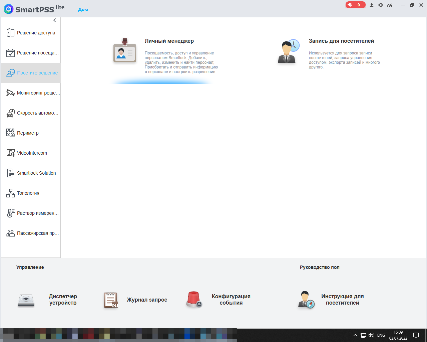
Task: Select Решение доступа menu item
Action: [x=31, y=33]
